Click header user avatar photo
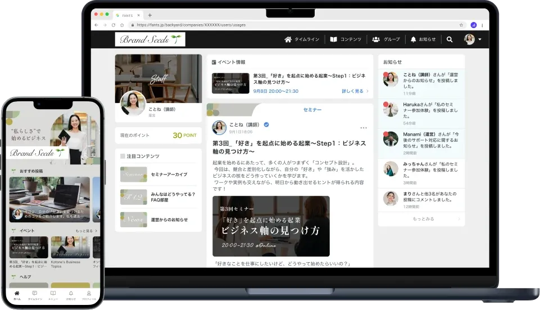The width and height of the screenshot is (540, 310). click(469, 39)
